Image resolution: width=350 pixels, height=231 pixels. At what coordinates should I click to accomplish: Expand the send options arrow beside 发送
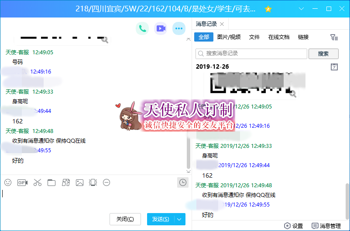tap(180, 219)
